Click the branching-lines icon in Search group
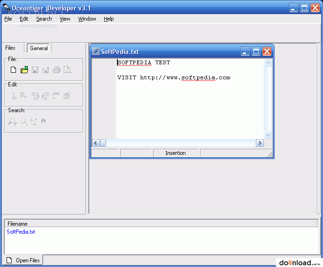 24,122
